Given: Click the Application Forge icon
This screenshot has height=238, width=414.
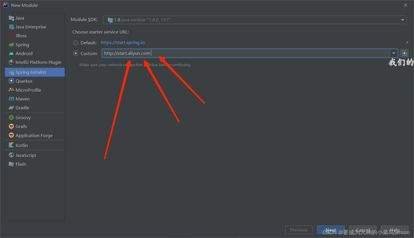Looking at the screenshot, I should click(x=11, y=135).
